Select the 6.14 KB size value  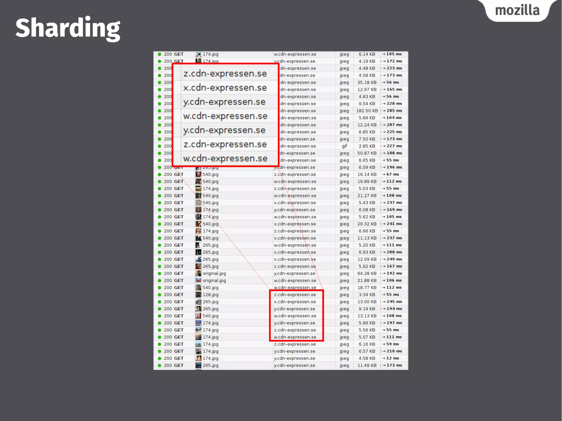(x=367, y=54)
